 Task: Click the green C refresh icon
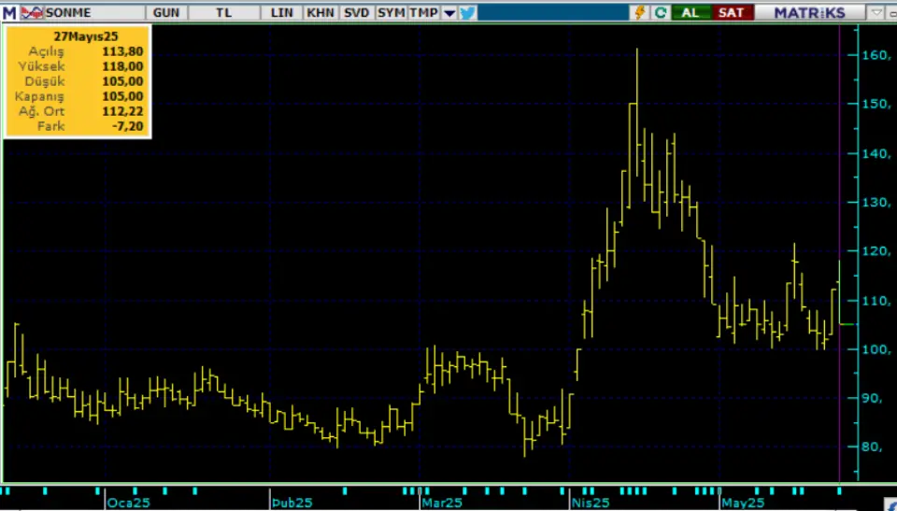[x=661, y=12]
